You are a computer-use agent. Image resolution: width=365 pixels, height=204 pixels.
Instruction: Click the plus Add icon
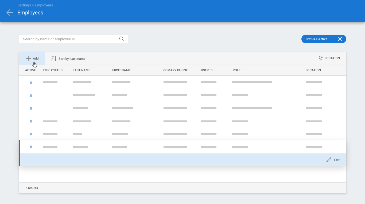[x=28, y=58]
